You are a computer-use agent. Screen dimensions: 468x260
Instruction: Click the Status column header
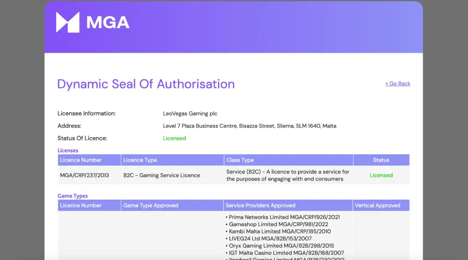pyautogui.click(x=381, y=160)
